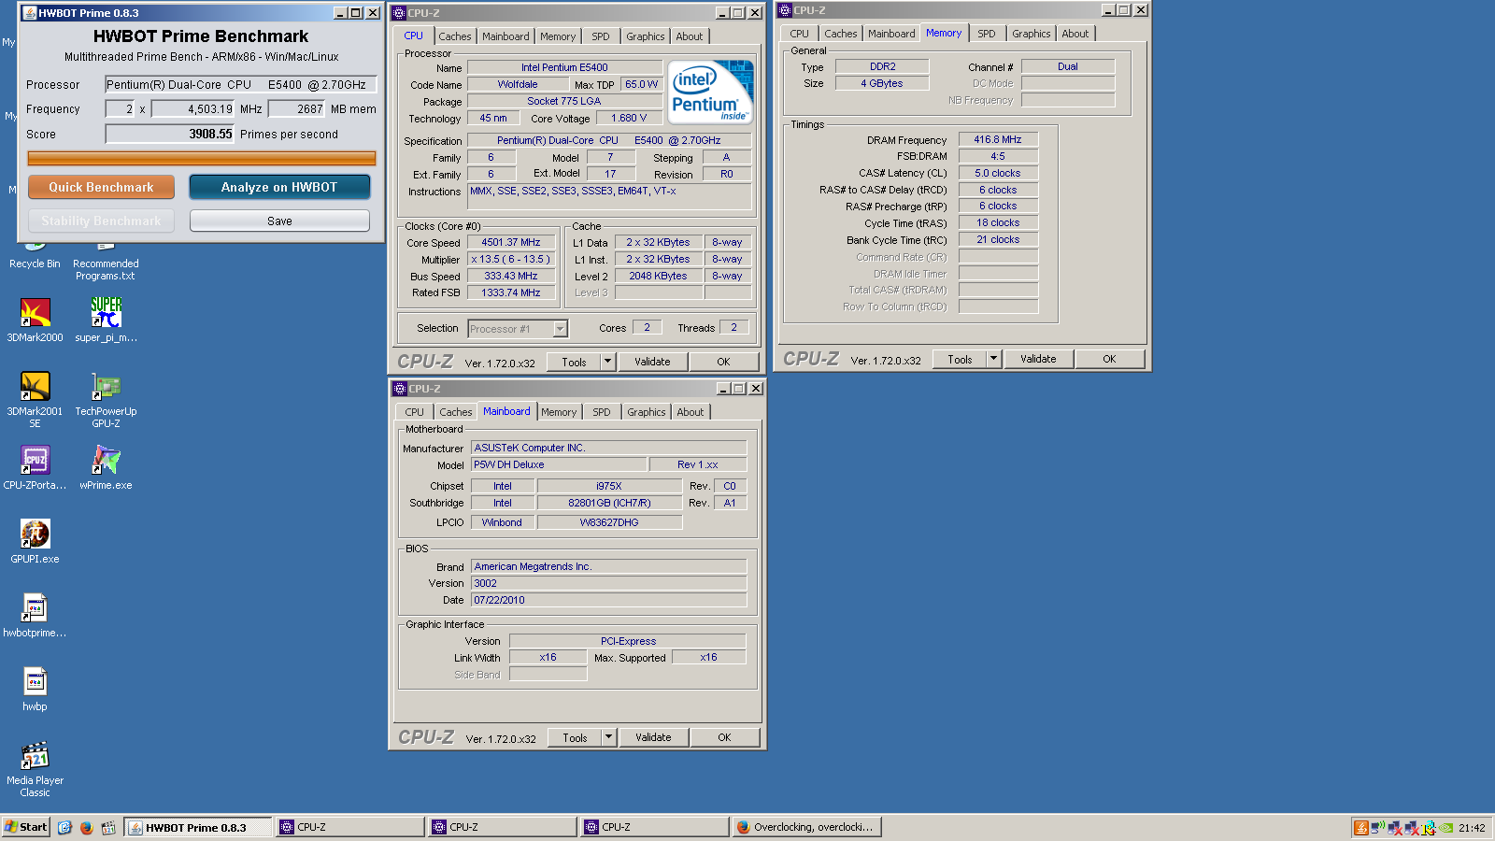The width and height of the screenshot is (1495, 841).
Task: Switch to Memory tab in the Mainboard window
Action: click(559, 412)
